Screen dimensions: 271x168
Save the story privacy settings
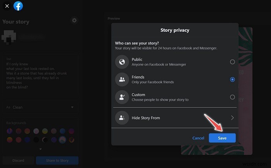coord(222,138)
